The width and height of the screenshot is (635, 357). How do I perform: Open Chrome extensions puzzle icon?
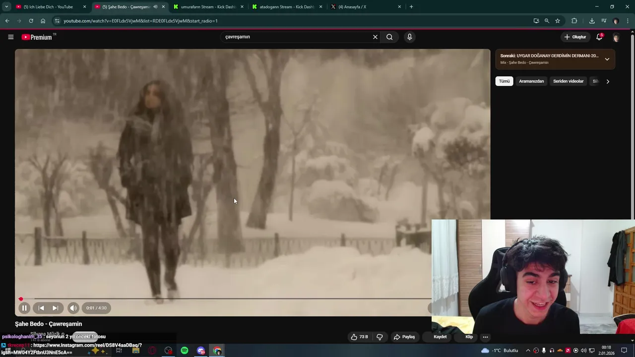click(574, 21)
